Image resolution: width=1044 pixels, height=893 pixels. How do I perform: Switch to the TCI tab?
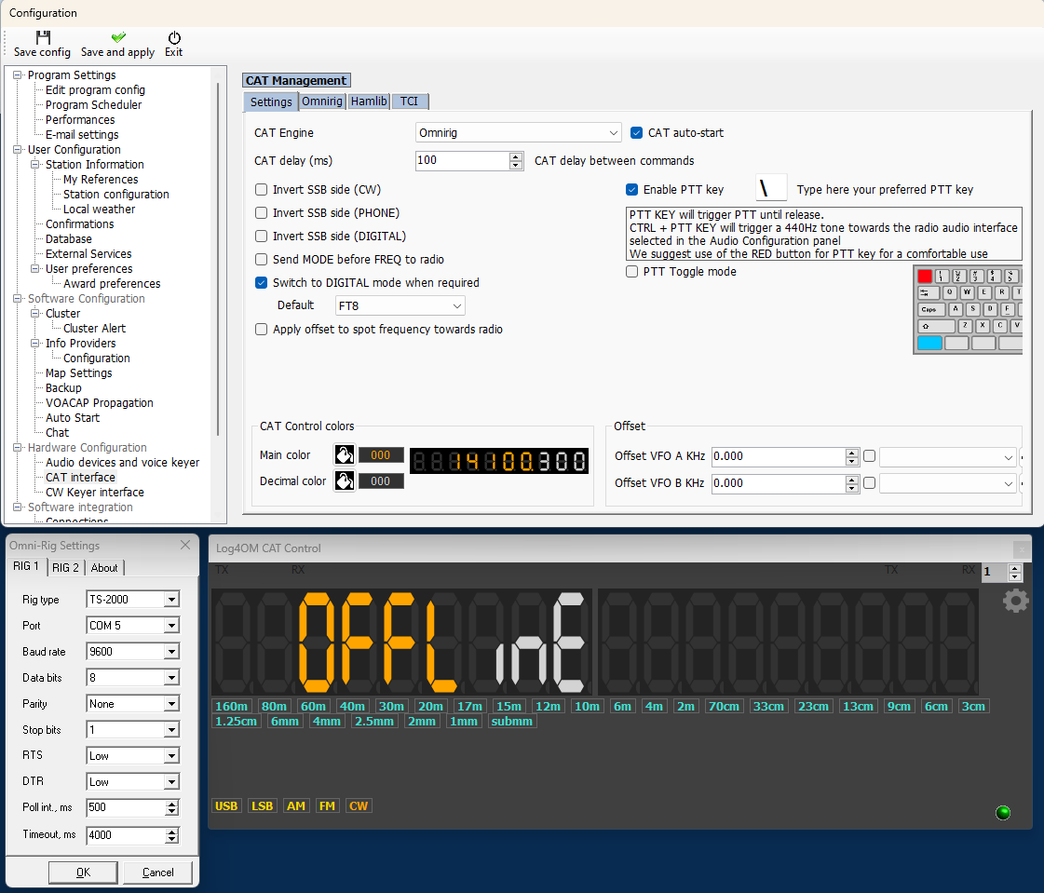point(410,101)
